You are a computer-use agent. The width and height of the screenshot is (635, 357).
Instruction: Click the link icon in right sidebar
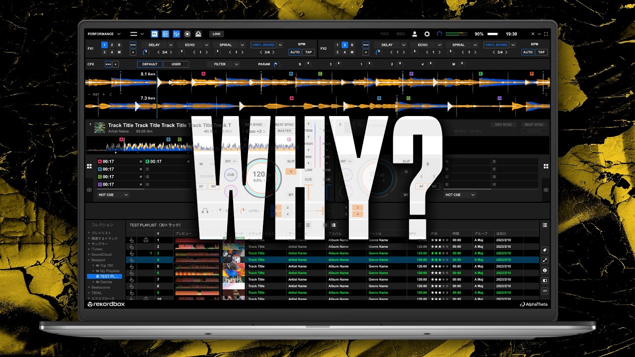545,291
